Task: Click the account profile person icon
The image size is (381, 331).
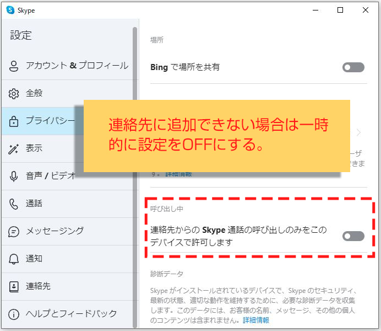Action: coord(14,66)
